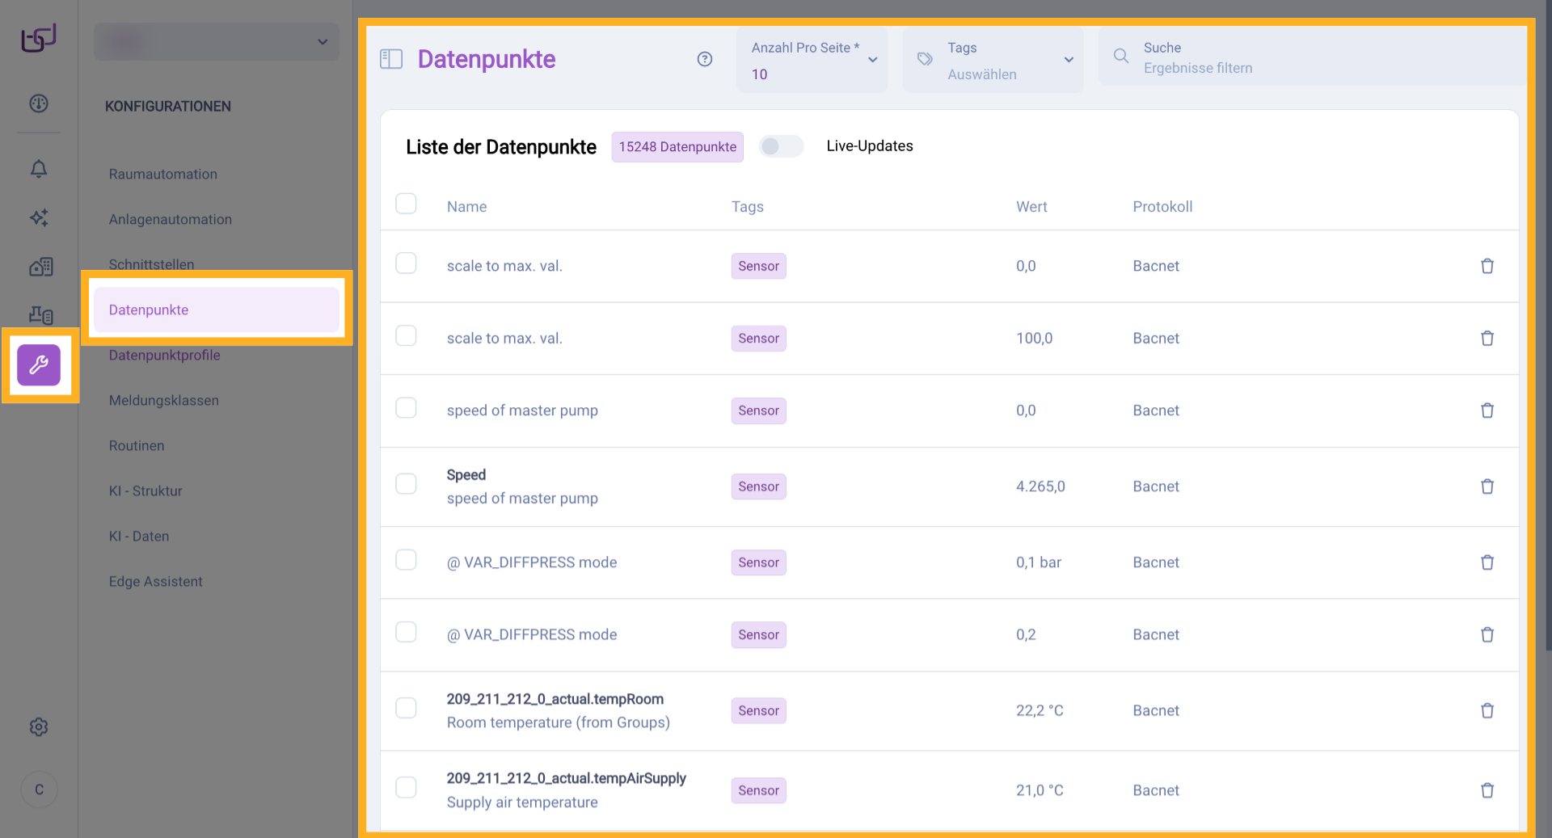Click the help question mark icon
1552x838 pixels.
(705, 59)
